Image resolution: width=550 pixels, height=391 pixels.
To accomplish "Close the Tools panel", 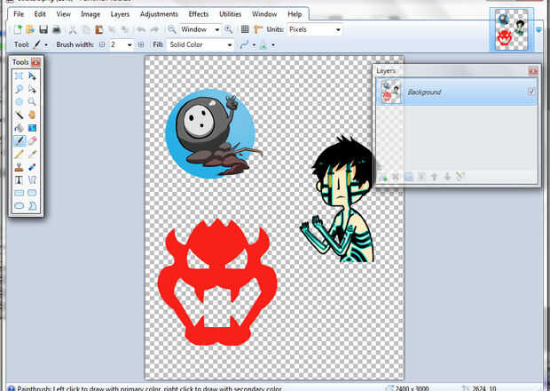I will pos(35,62).
